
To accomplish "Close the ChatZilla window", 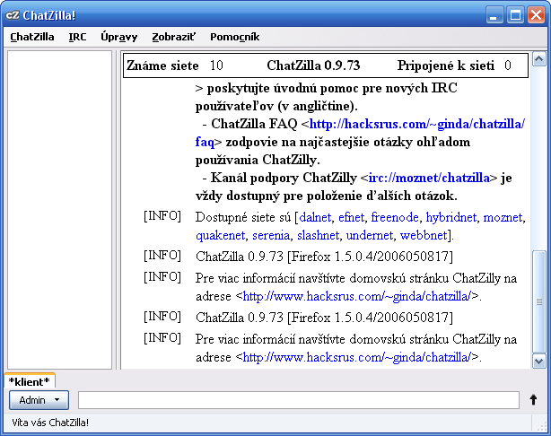I will click(x=537, y=15).
